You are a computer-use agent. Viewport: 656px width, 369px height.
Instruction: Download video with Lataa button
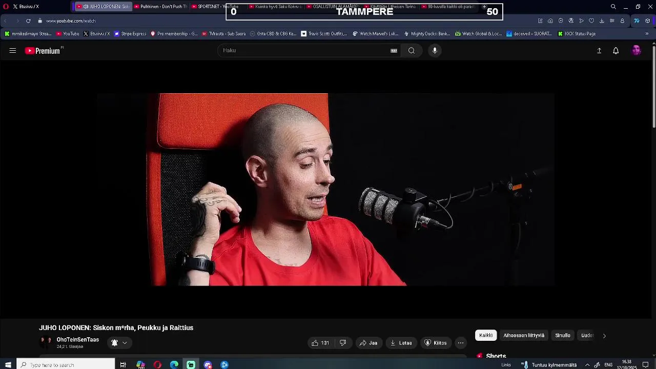tap(401, 343)
